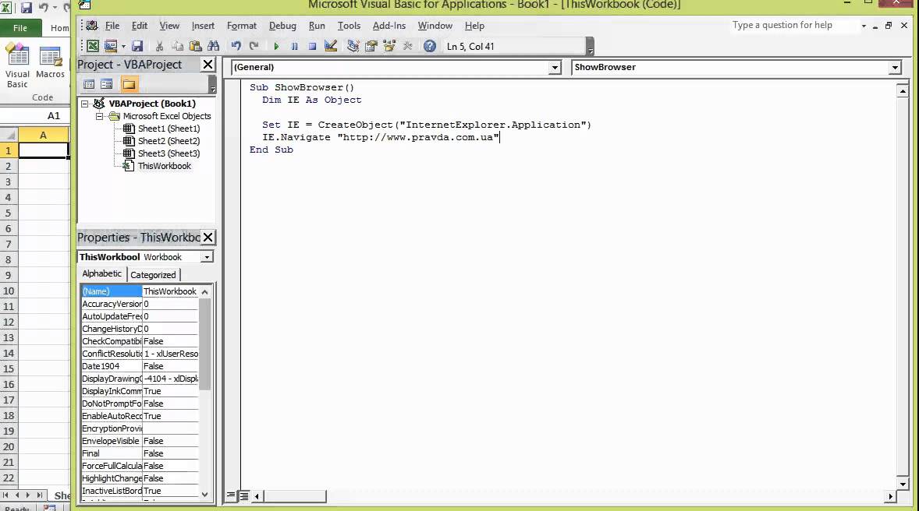This screenshot has width=919, height=511.
Task: Click the Date1904 property row
Action: [x=140, y=366]
